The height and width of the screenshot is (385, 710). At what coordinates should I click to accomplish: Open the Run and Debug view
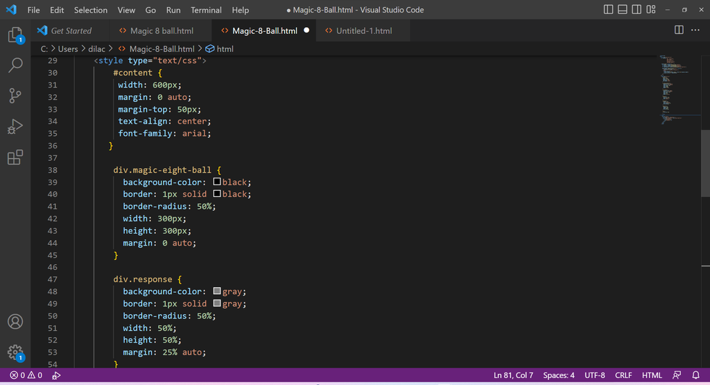coord(15,126)
